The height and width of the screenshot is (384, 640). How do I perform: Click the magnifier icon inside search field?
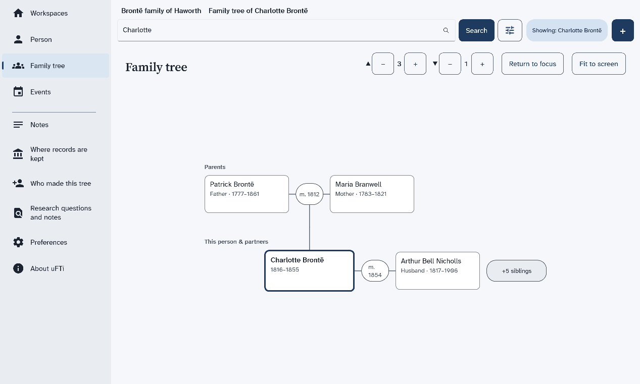tap(446, 30)
